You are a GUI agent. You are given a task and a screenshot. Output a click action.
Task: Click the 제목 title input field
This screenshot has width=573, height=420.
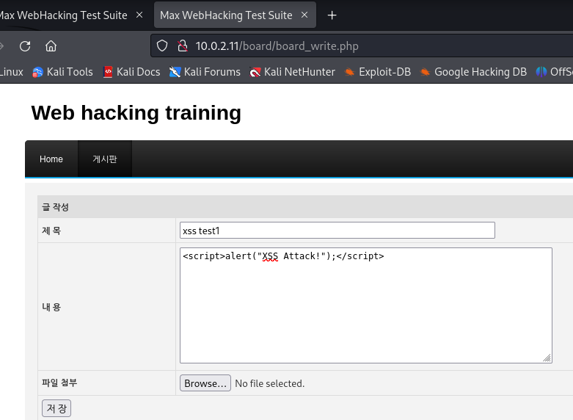click(x=337, y=231)
